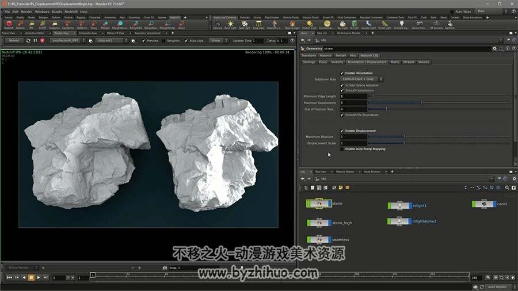Click the RSLightPortal shelf tool
518x291 pixels.
(x=167, y=24)
